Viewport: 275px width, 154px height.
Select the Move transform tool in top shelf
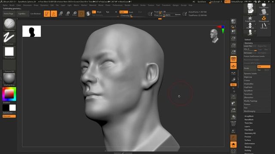point(61,14)
